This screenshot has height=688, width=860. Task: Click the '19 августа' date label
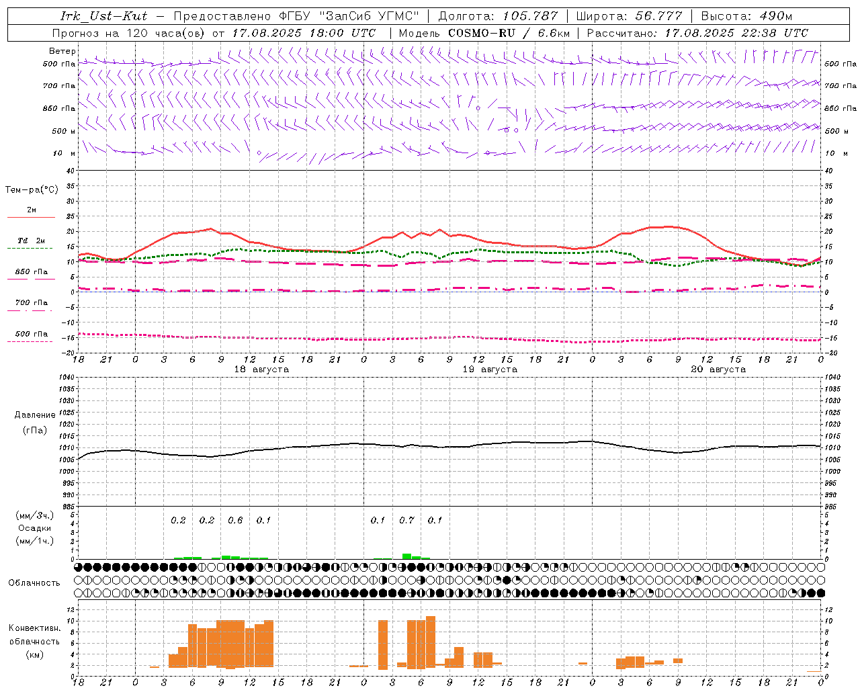pyautogui.click(x=490, y=370)
